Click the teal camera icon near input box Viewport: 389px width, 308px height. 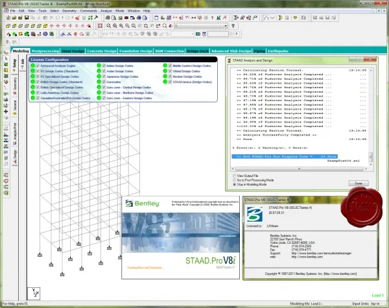pos(198,34)
